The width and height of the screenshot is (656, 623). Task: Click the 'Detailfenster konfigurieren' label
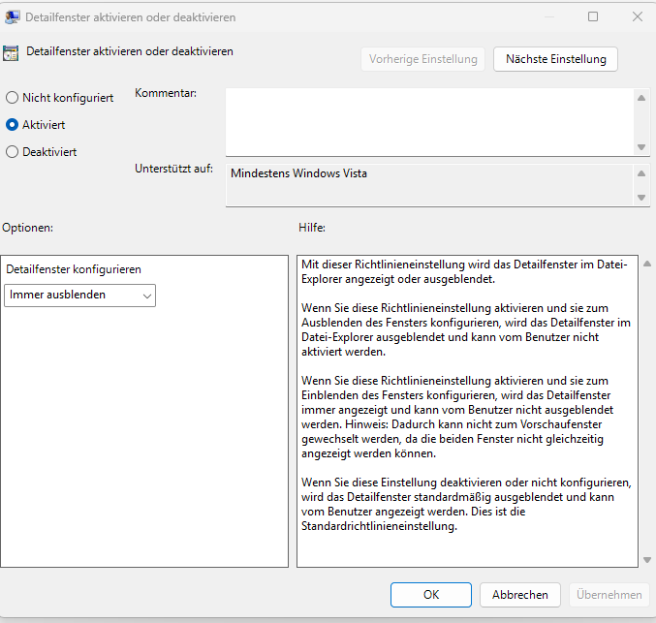coord(74,269)
